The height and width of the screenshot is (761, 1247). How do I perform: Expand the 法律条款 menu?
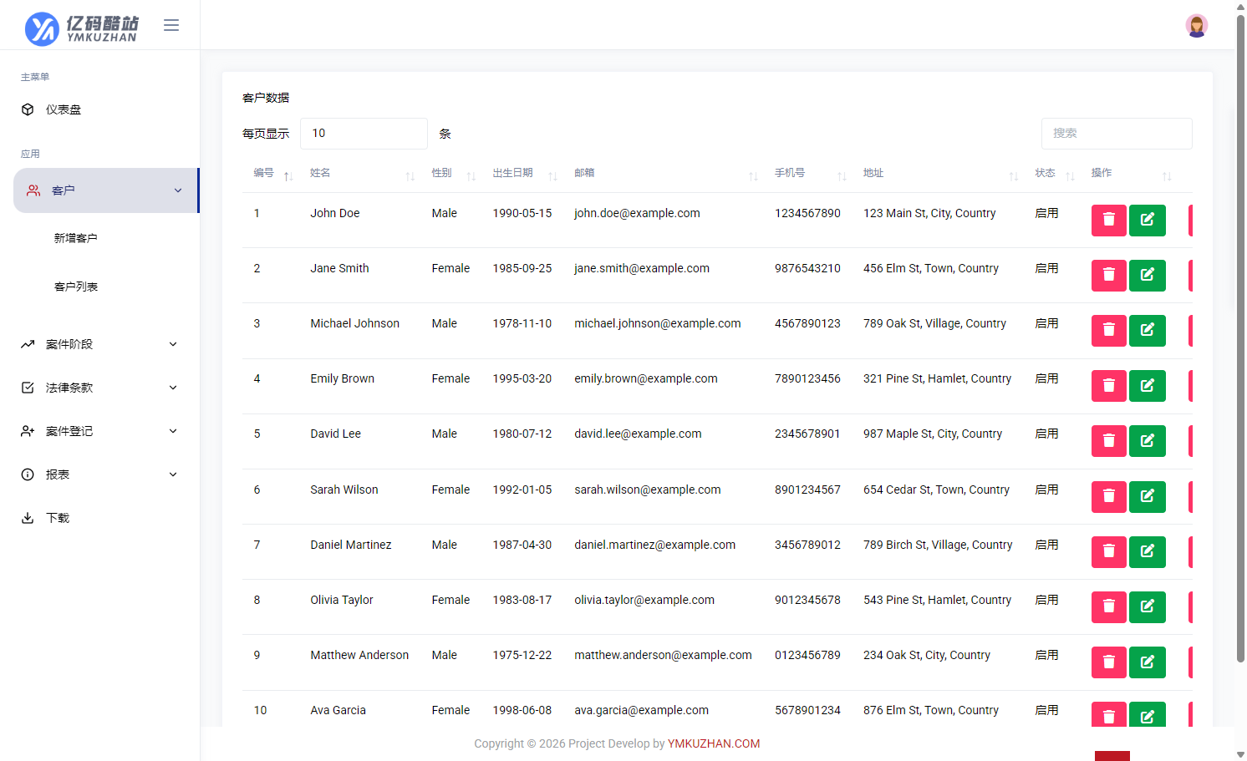coord(99,388)
